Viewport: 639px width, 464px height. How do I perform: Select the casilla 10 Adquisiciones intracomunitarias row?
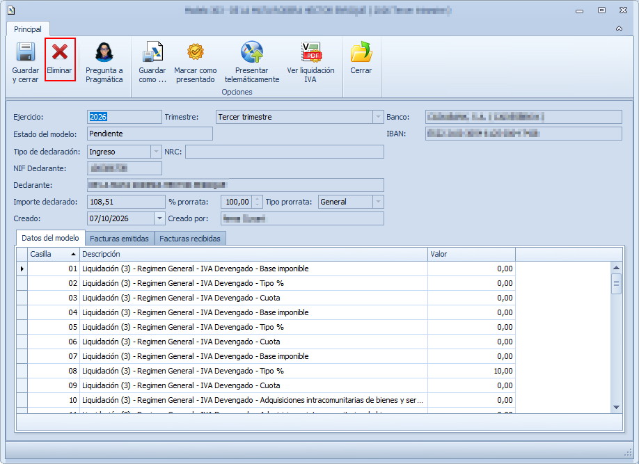tap(266, 401)
